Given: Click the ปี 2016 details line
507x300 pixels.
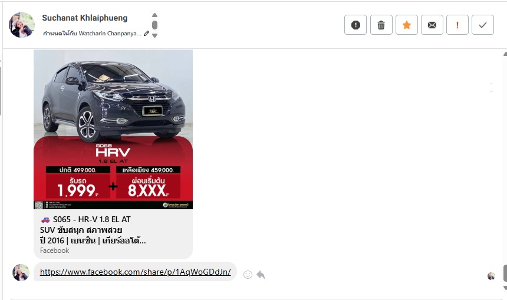Looking at the screenshot, I should 93,241.
